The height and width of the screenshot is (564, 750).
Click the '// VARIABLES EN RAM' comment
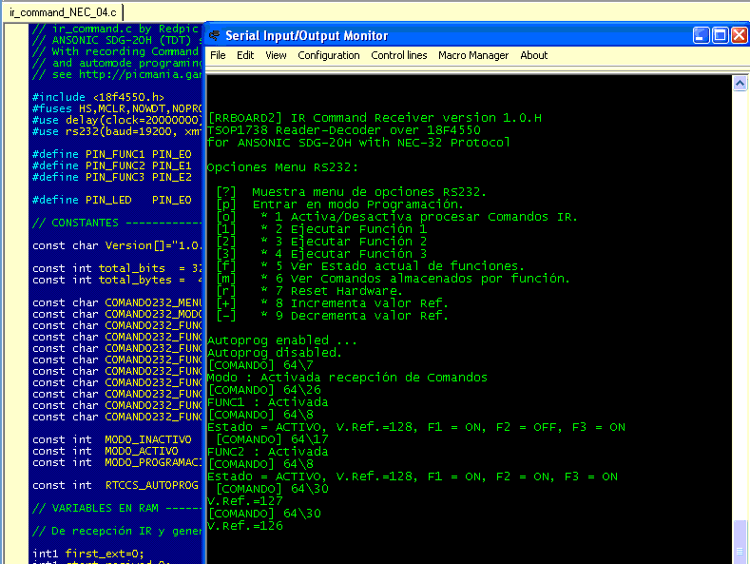point(117,508)
